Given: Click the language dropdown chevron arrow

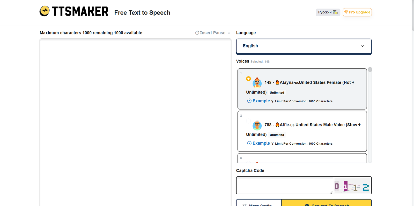Looking at the screenshot, I should coord(363,46).
